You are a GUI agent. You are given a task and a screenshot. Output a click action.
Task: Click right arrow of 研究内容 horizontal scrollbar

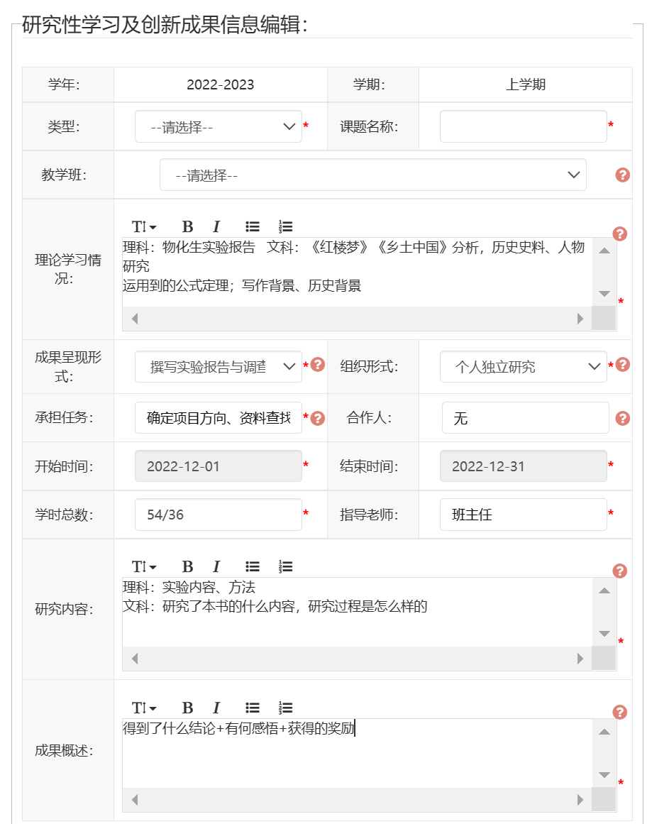[x=580, y=659]
